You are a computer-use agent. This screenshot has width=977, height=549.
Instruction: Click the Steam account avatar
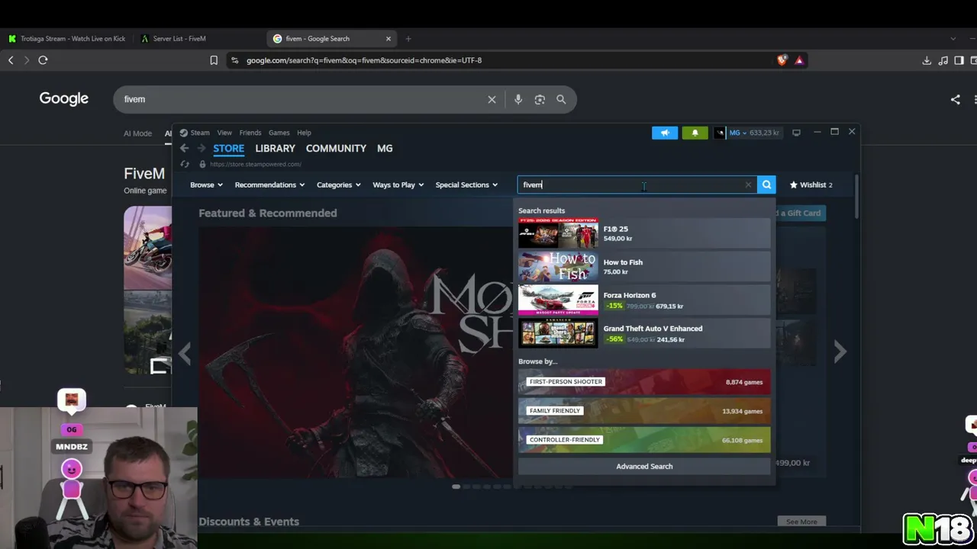(x=720, y=133)
